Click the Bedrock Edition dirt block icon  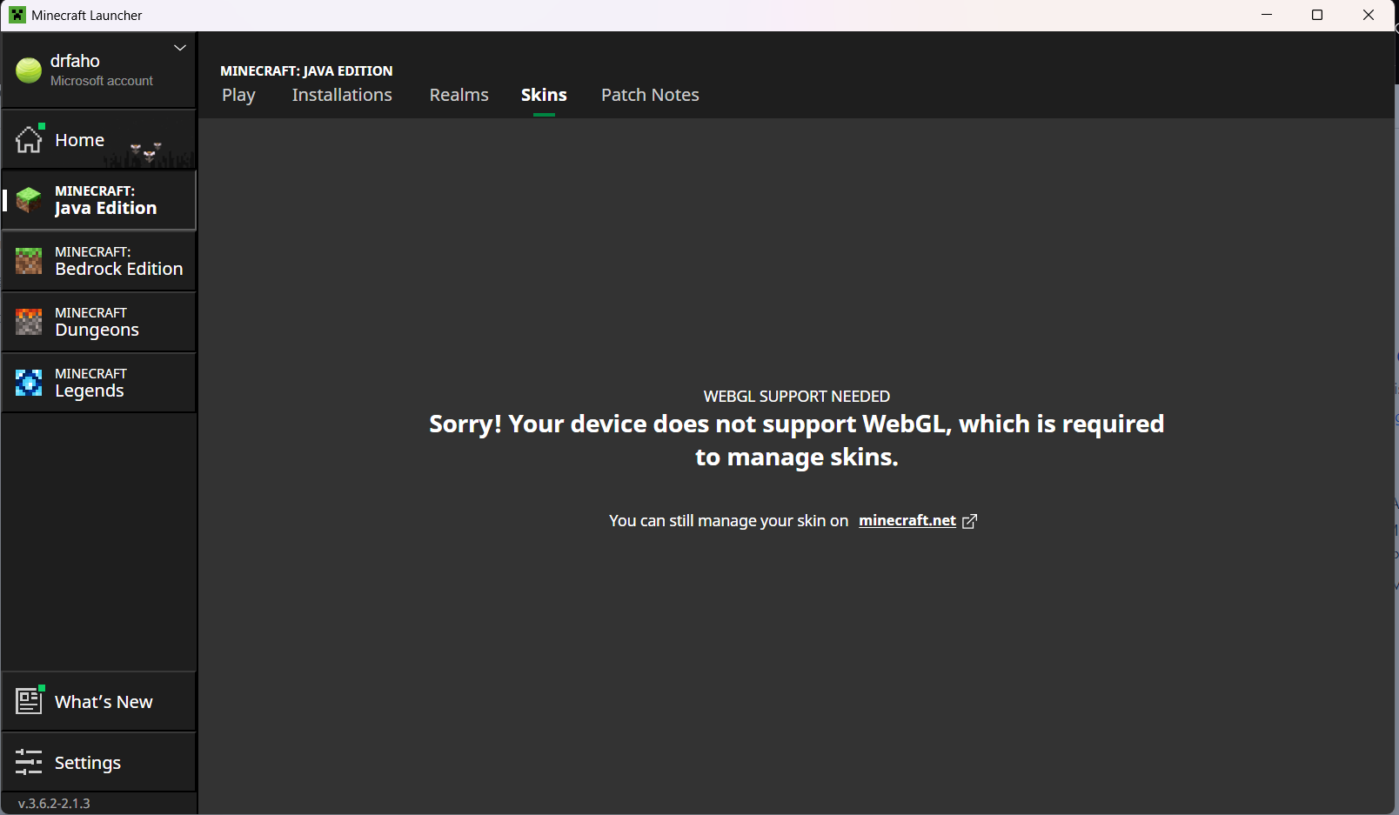point(29,261)
